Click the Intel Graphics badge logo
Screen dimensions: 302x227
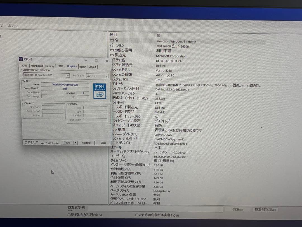tap(100, 91)
